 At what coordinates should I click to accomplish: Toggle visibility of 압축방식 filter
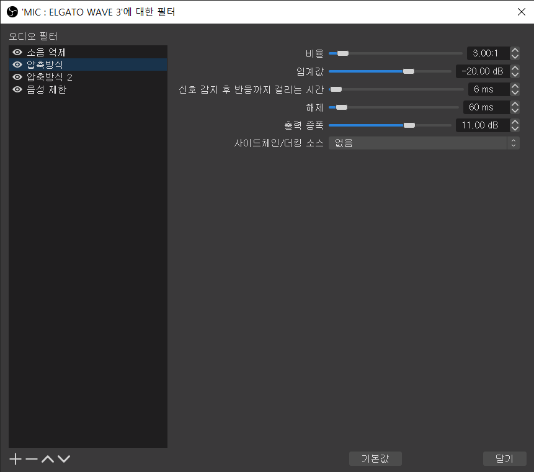coord(17,65)
